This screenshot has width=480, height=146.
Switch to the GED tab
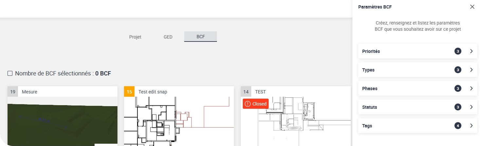(168, 37)
